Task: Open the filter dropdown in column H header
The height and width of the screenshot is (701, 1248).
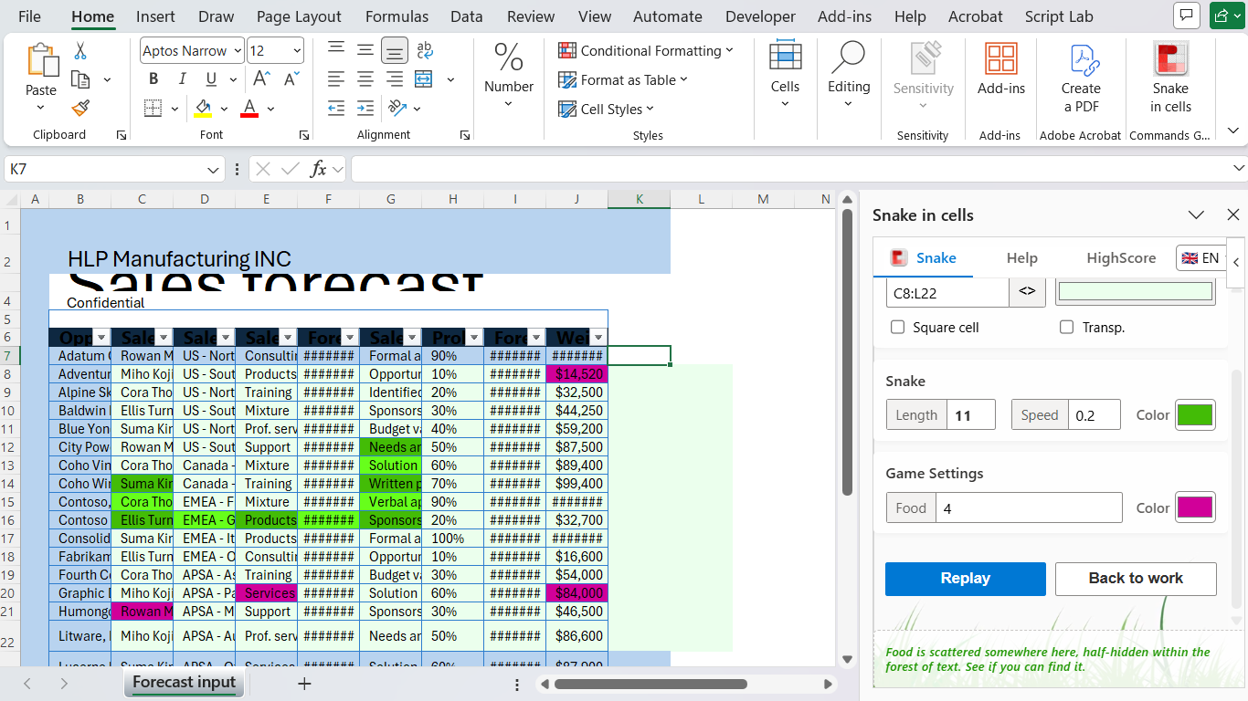Action: tap(474, 338)
